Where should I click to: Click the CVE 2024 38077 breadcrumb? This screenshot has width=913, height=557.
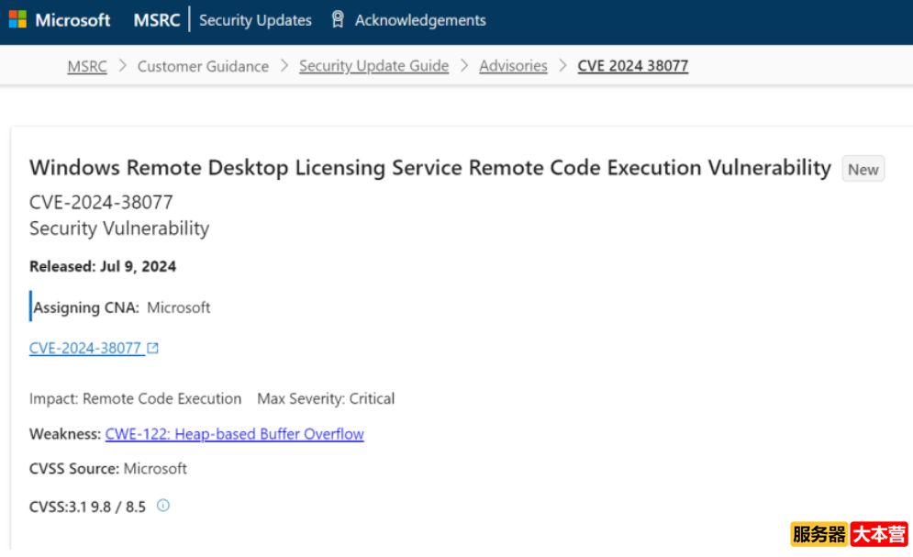(632, 66)
